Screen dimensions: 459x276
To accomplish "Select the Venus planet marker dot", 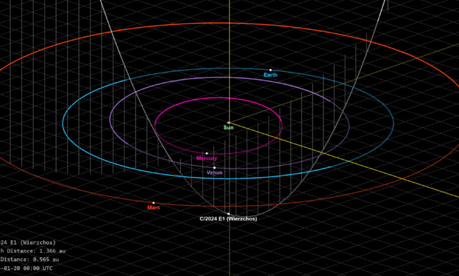I will (214, 168).
